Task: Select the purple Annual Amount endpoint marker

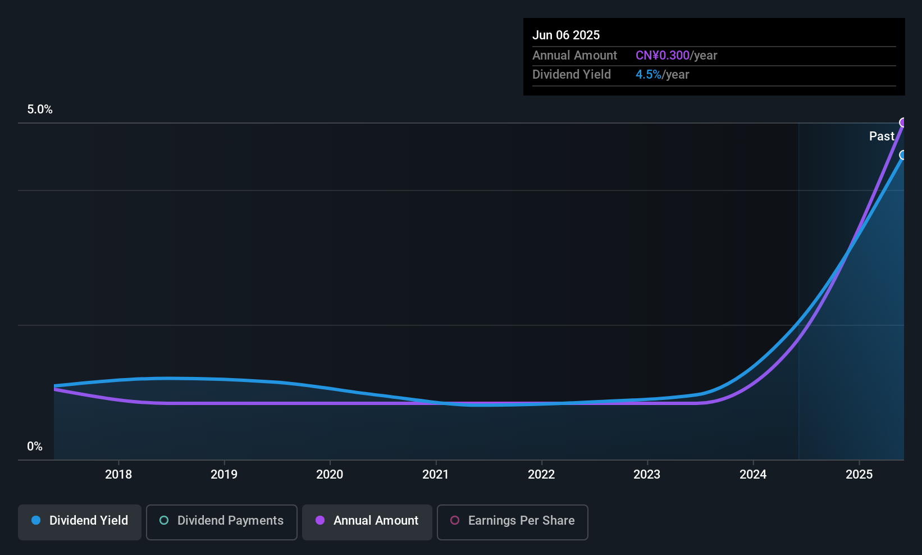Action: (x=903, y=121)
